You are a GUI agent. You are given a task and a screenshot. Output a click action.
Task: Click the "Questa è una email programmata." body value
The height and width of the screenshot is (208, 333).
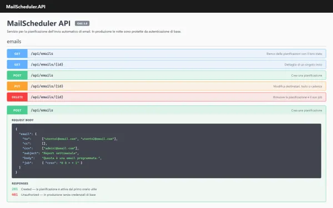[71, 158]
